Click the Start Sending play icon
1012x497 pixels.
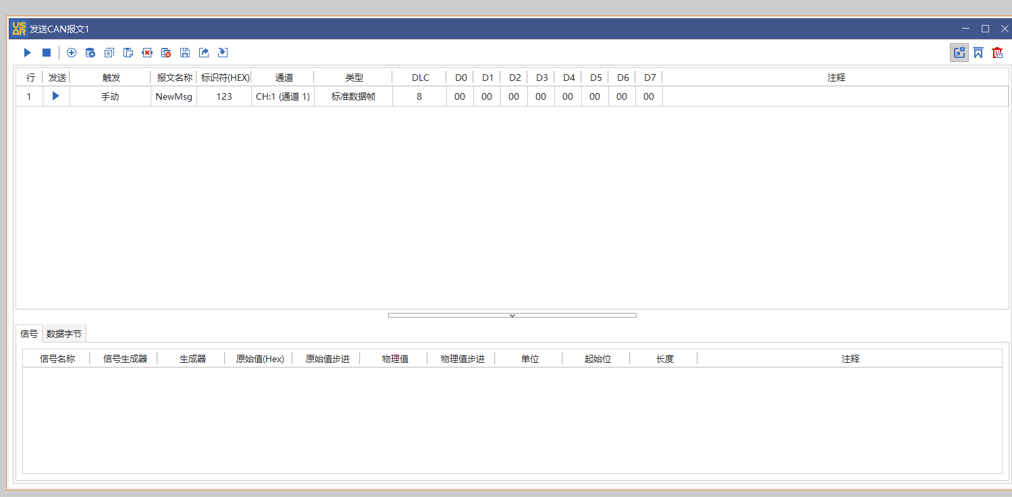(x=27, y=53)
